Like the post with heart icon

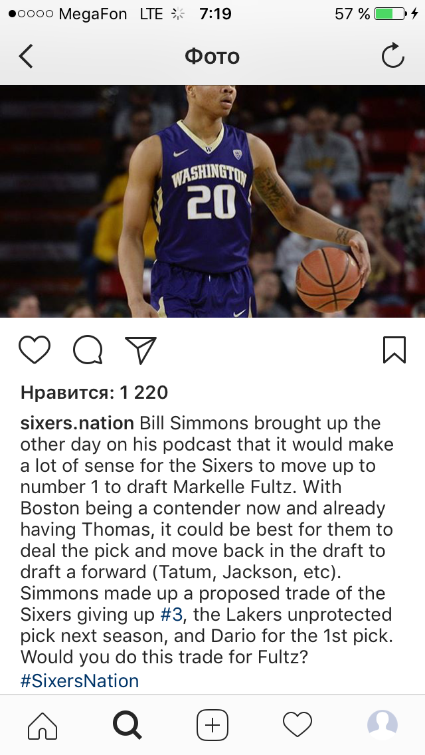point(35,350)
